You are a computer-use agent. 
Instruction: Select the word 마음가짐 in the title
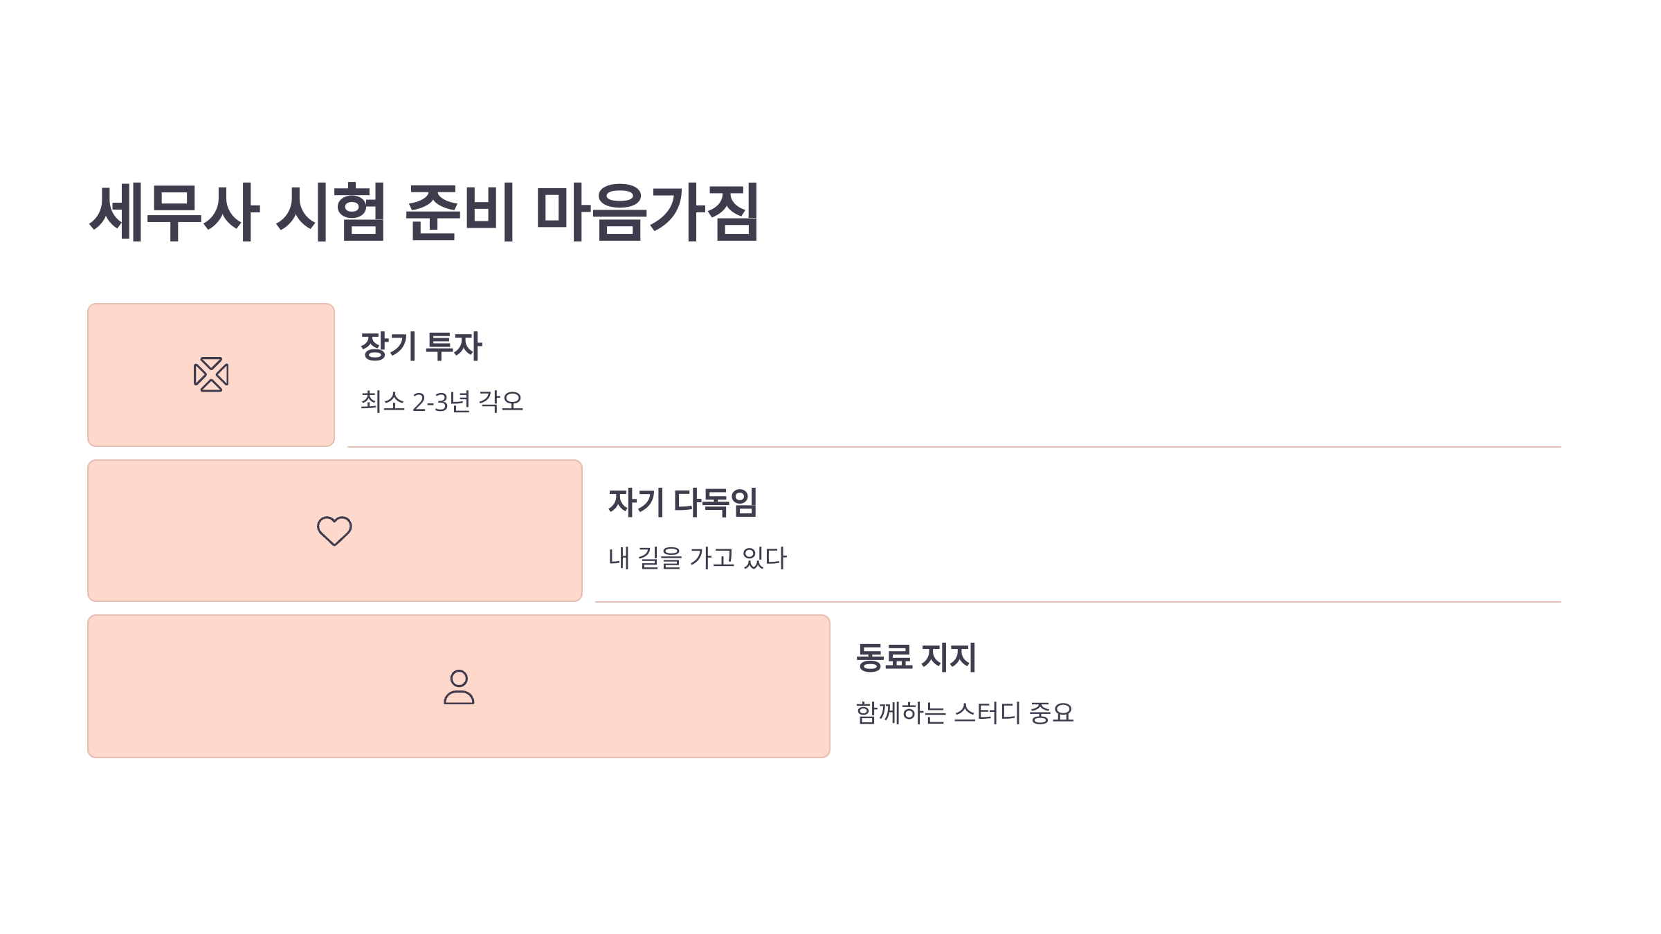[x=647, y=212]
